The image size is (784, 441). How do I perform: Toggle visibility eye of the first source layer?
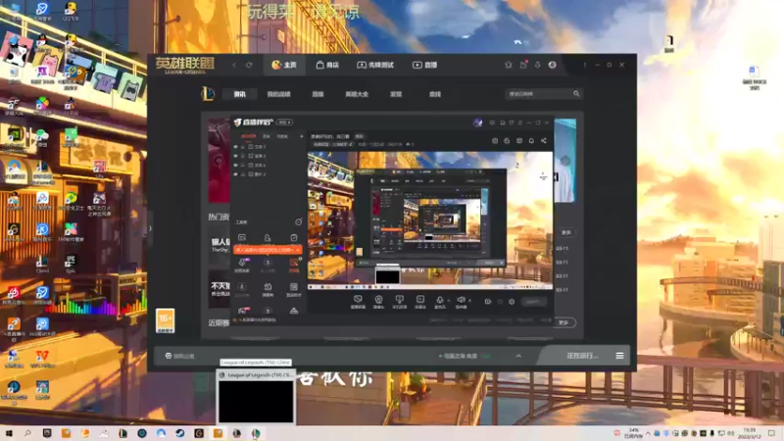pyautogui.click(x=235, y=146)
